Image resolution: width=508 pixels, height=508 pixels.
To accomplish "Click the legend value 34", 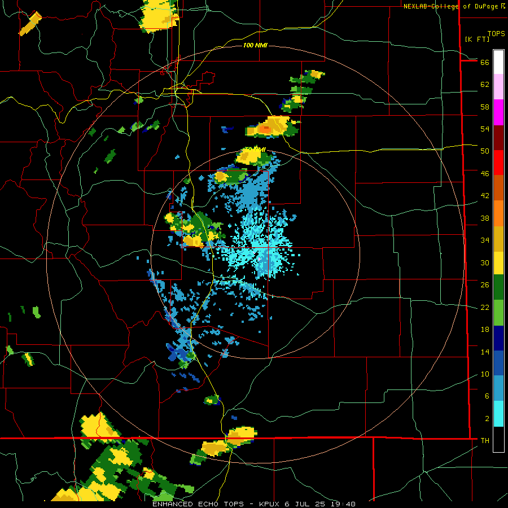I will (x=485, y=240).
